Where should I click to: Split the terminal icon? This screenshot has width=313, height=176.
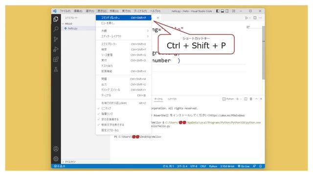pos(246,99)
